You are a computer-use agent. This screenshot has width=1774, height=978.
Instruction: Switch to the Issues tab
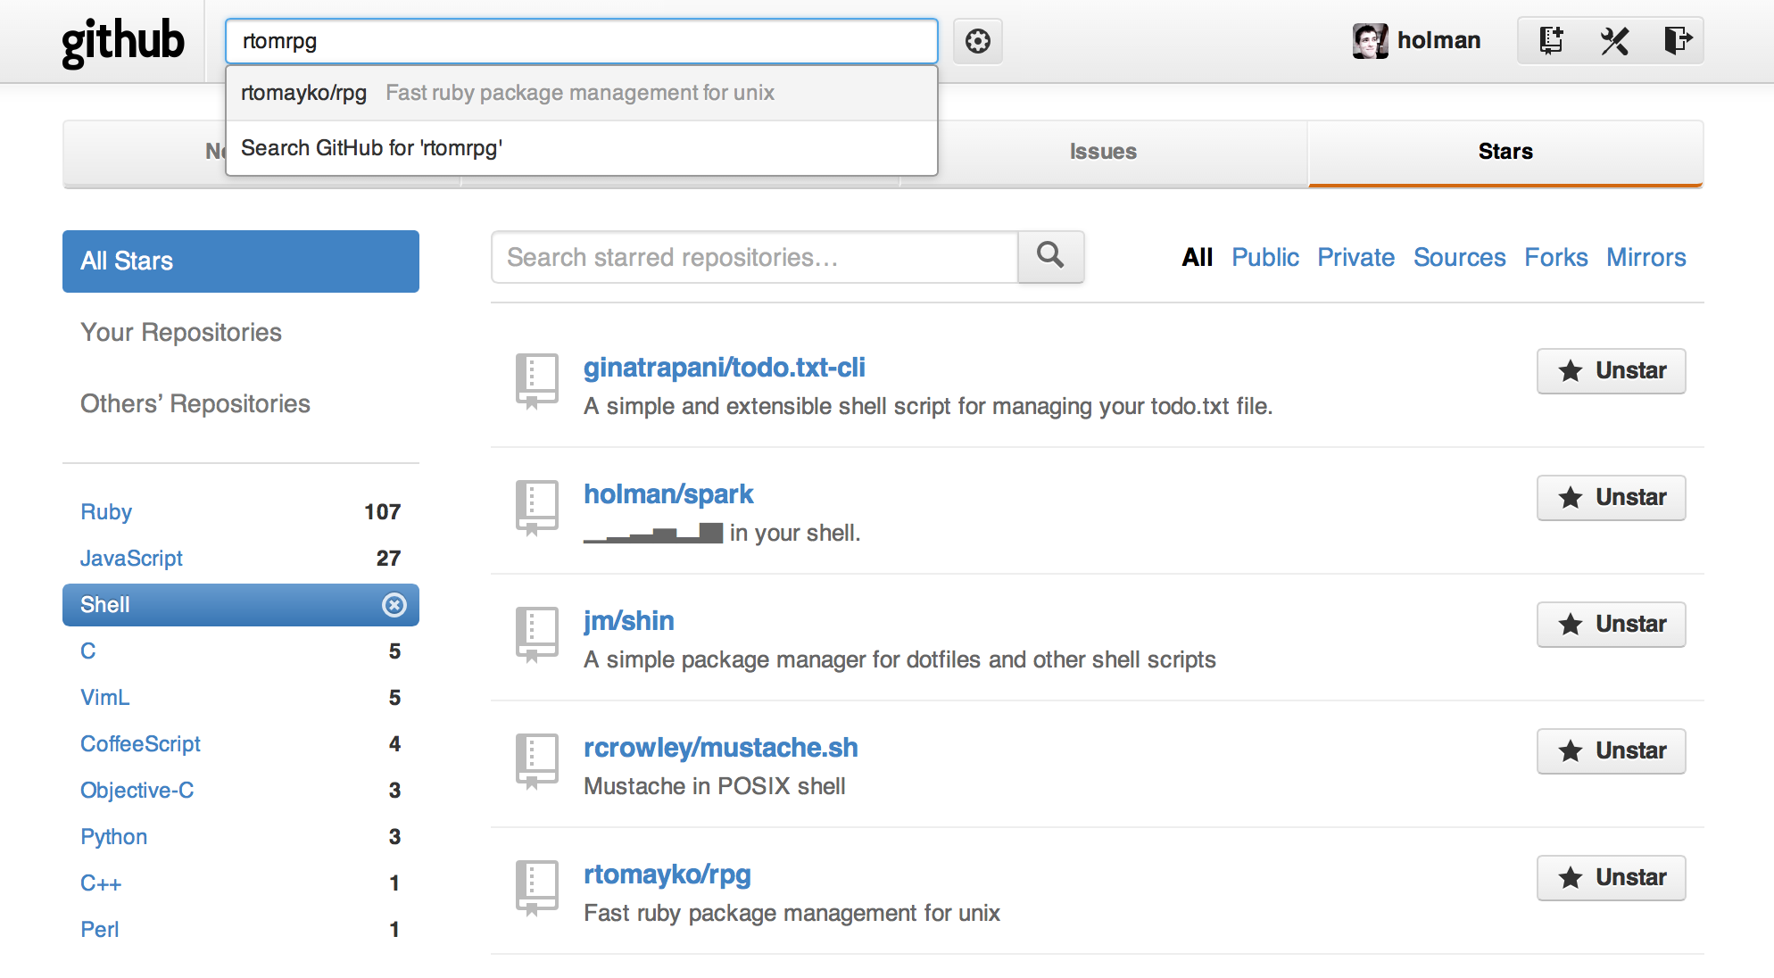click(1103, 152)
